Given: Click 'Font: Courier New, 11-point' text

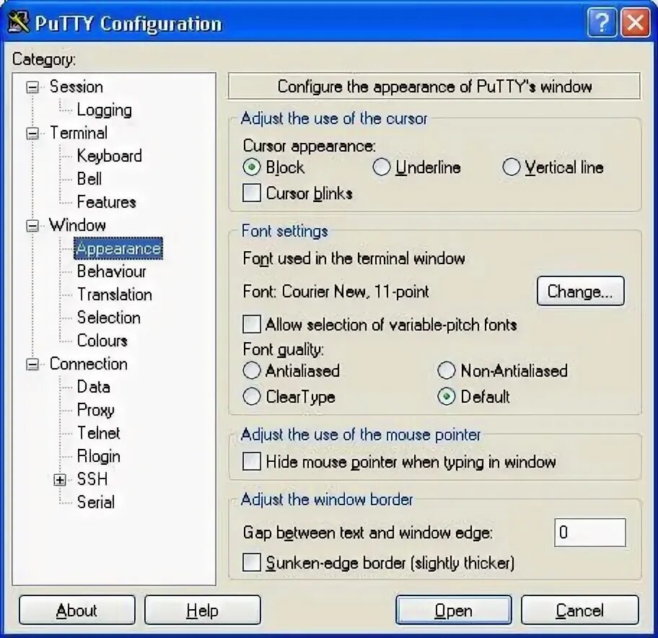Looking at the screenshot, I should [x=335, y=292].
